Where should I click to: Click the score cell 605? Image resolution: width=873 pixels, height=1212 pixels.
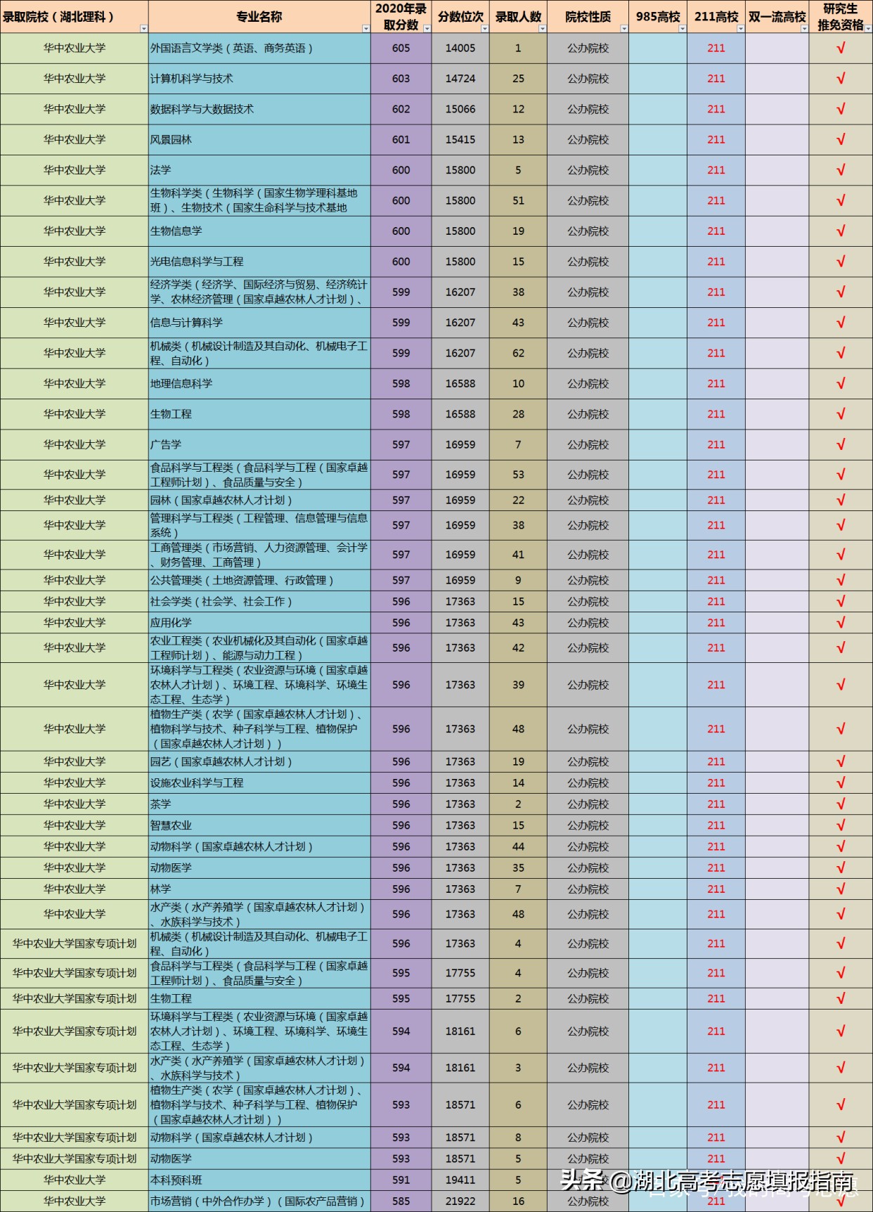point(401,49)
